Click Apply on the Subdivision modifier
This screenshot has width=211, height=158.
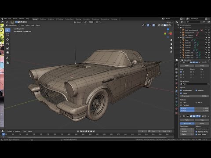[187, 120]
